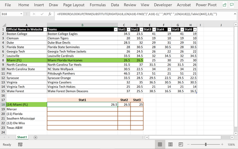
Task: Open filter dropdown for Teams column
Action: coord(116,30)
